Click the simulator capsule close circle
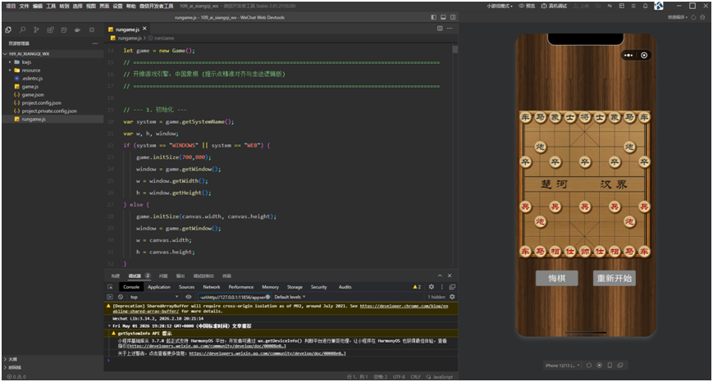This screenshot has width=713, height=382. click(644, 56)
